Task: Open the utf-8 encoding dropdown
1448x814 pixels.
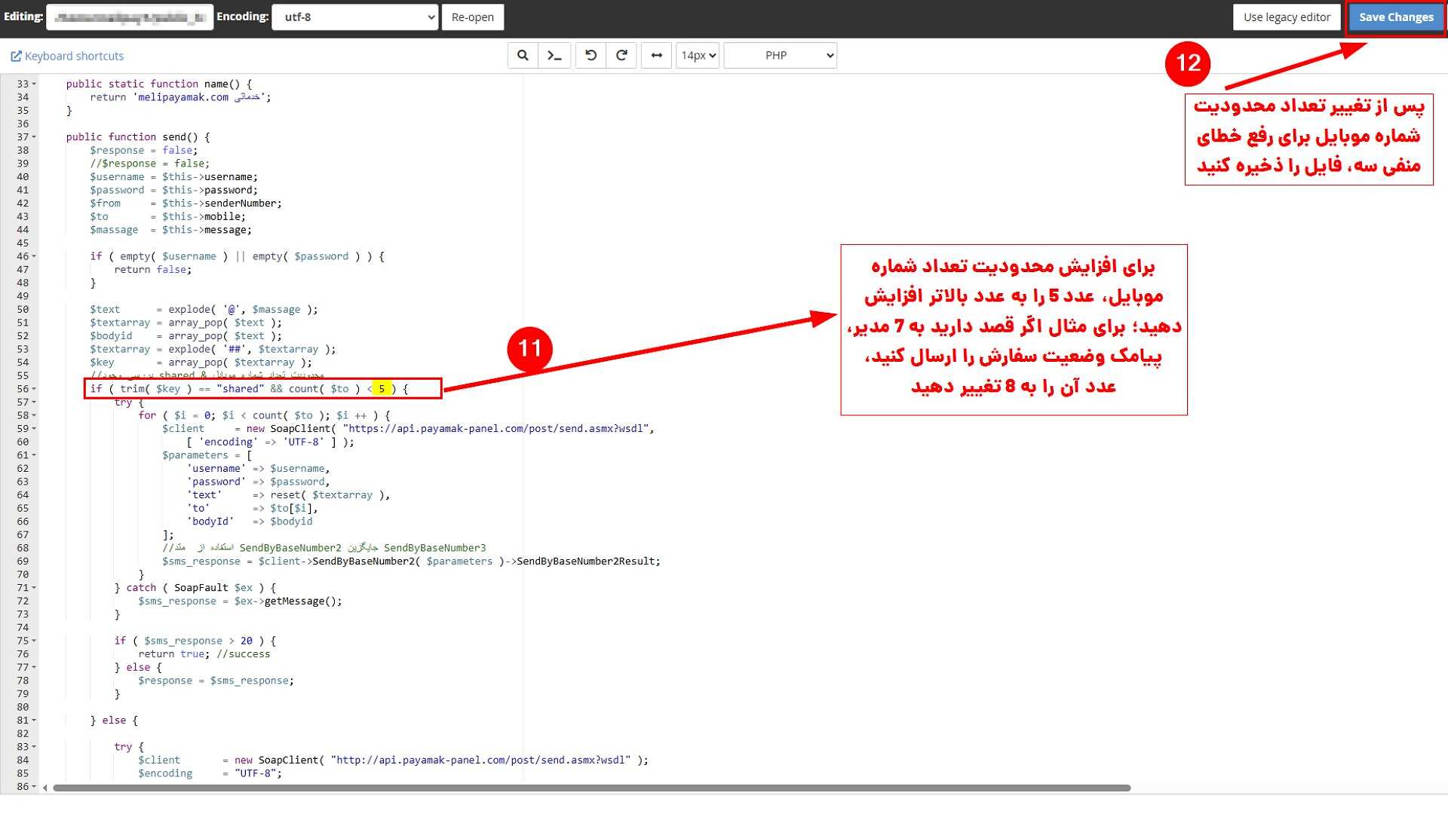Action: (x=354, y=17)
